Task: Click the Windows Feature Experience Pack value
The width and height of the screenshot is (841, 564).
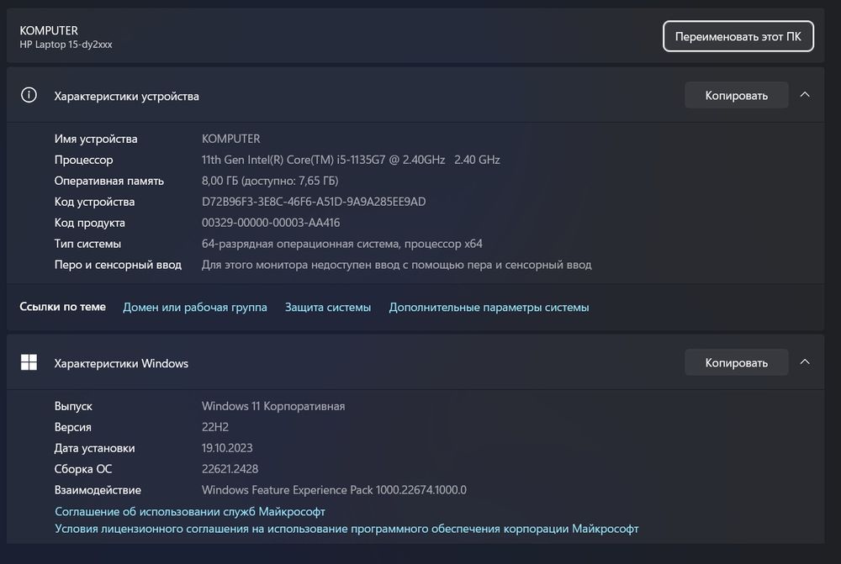Action: 334,490
